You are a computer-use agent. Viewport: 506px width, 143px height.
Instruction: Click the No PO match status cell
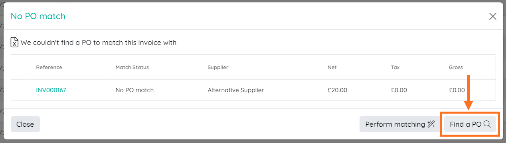click(x=134, y=90)
